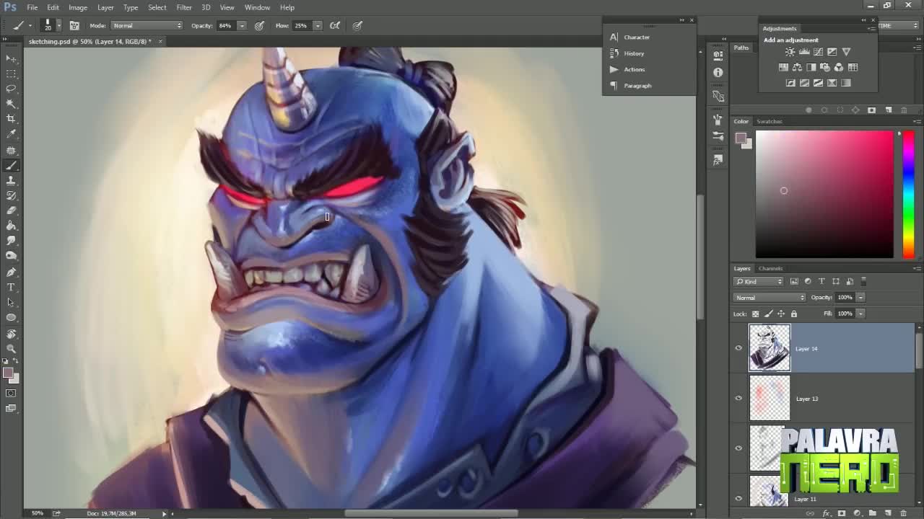Pick a hue on the vertical hue slider
The image size is (924, 519).
coord(909,194)
